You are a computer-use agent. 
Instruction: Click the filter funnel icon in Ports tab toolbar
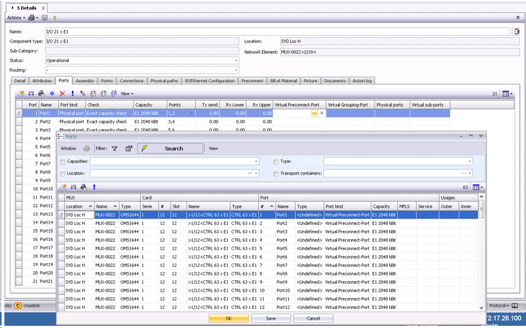click(x=21, y=94)
